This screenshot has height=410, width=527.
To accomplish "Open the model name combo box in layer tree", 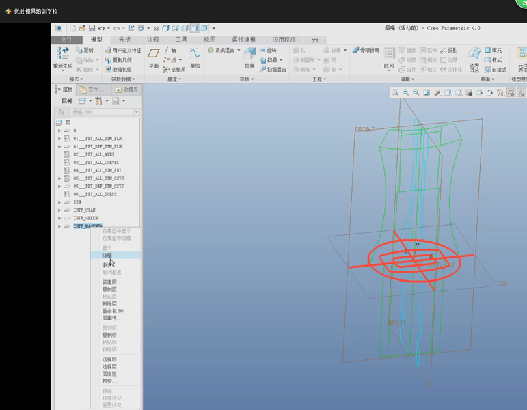I will click(136, 112).
